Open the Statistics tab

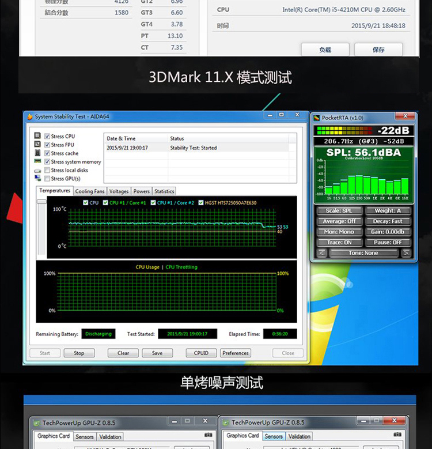coord(164,191)
